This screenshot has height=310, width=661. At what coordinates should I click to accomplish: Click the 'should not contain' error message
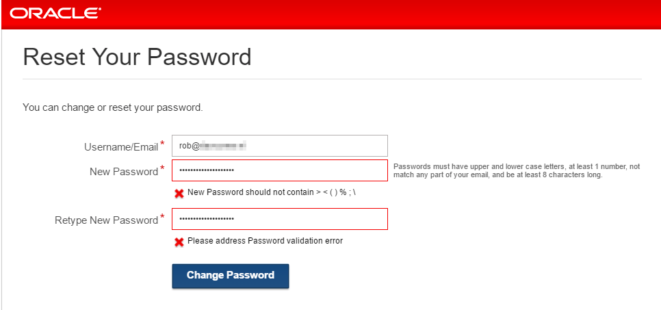tap(272, 192)
